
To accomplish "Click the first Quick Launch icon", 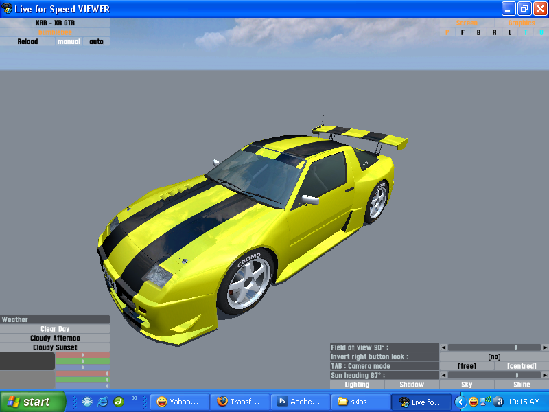I will click(x=87, y=402).
